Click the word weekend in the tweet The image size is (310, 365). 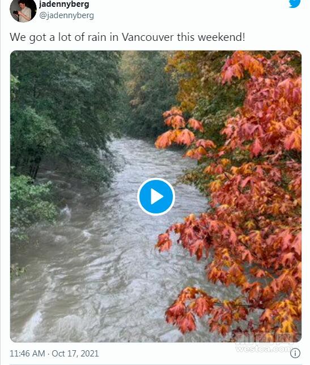click(220, 37)
